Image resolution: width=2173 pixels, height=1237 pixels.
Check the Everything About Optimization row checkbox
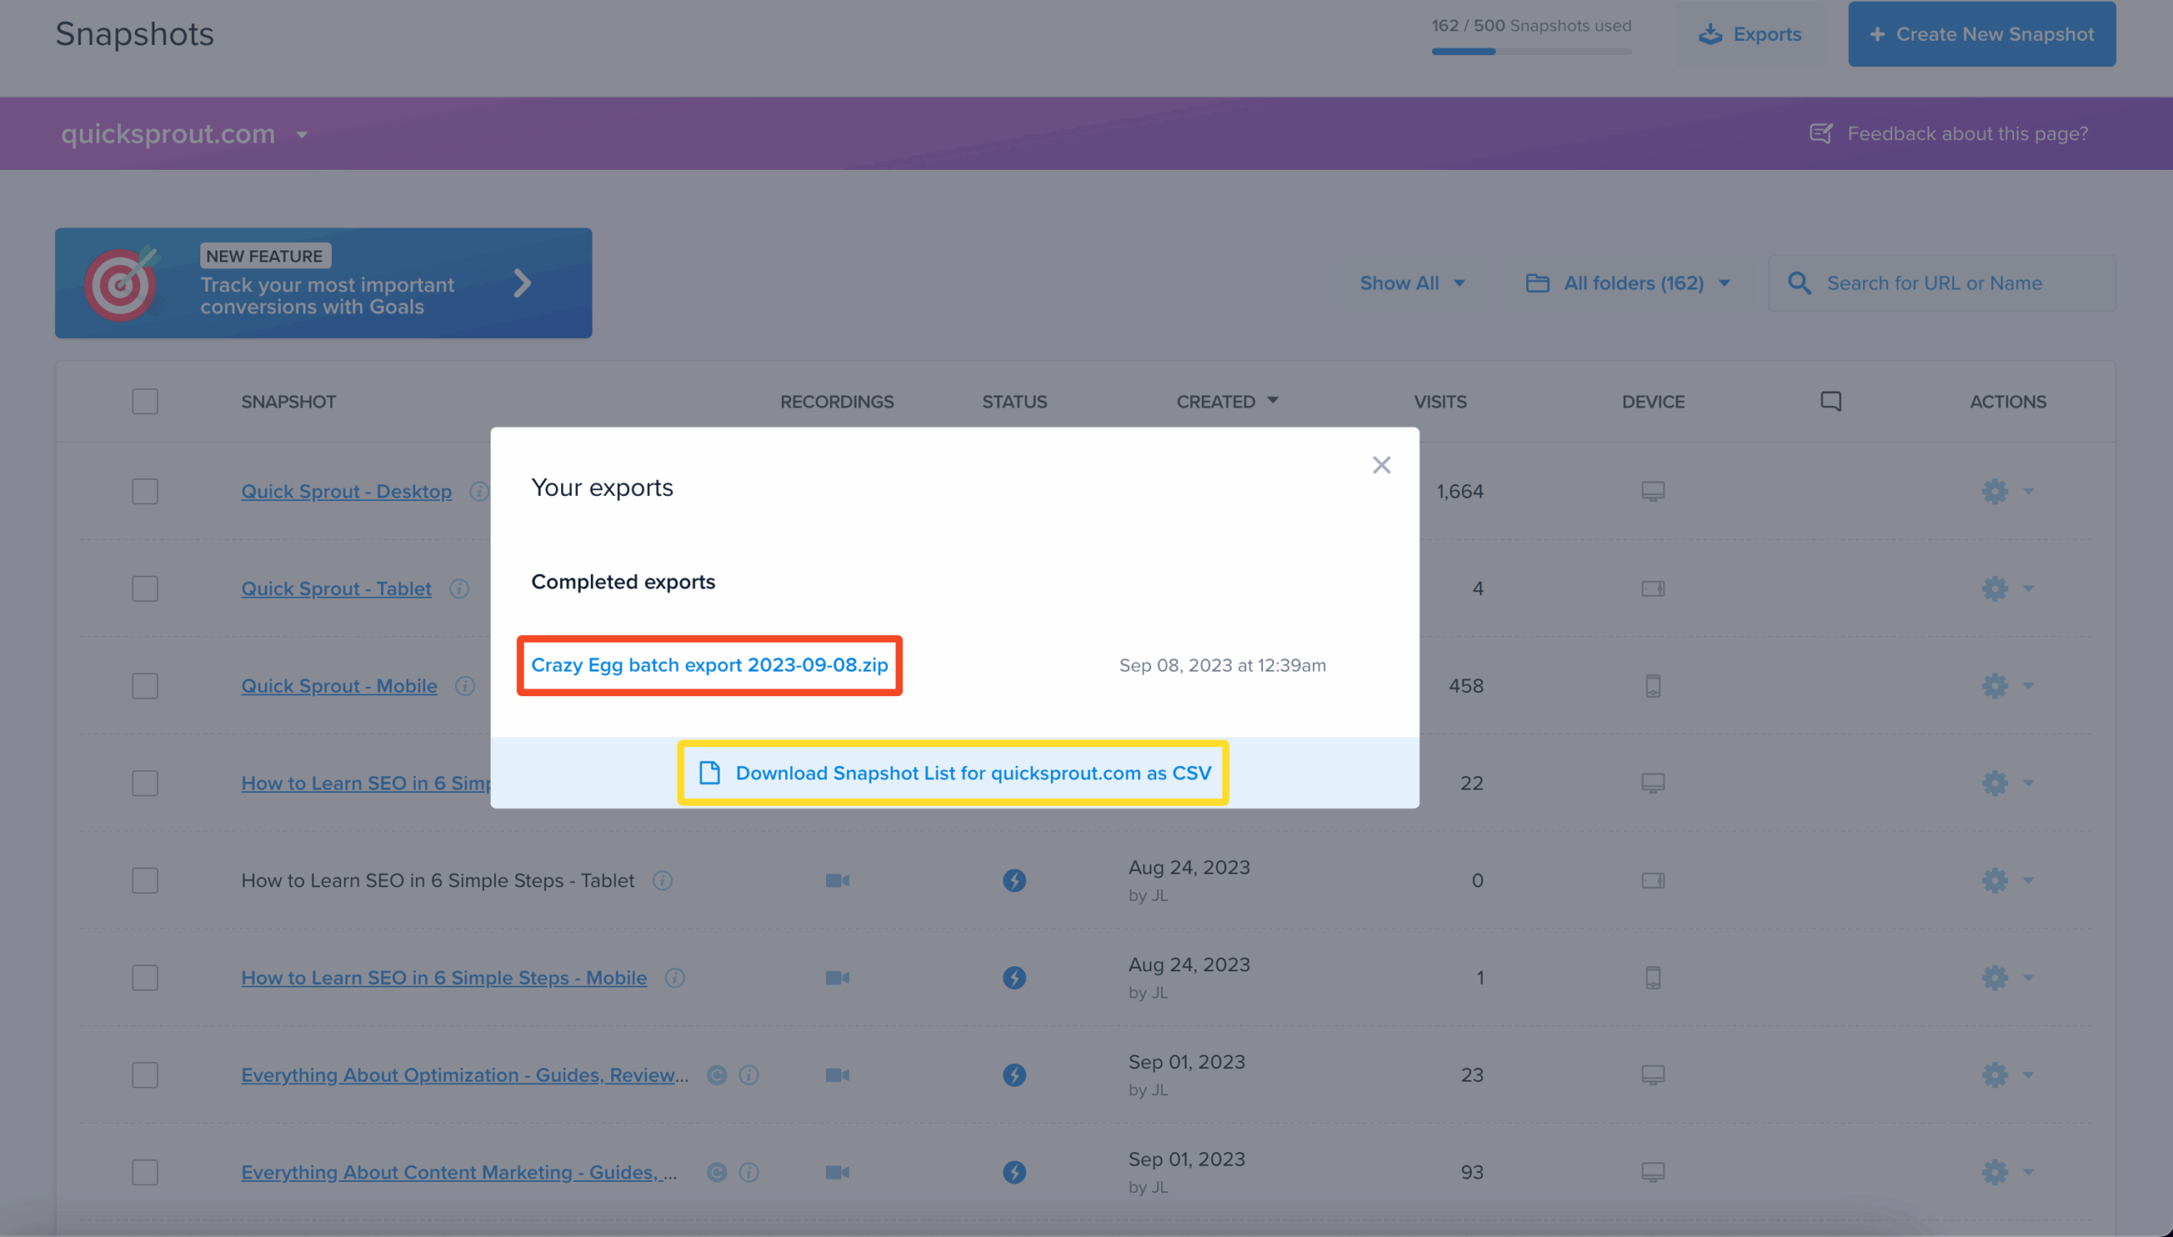pyautogui.click(x=145, y=1075)
